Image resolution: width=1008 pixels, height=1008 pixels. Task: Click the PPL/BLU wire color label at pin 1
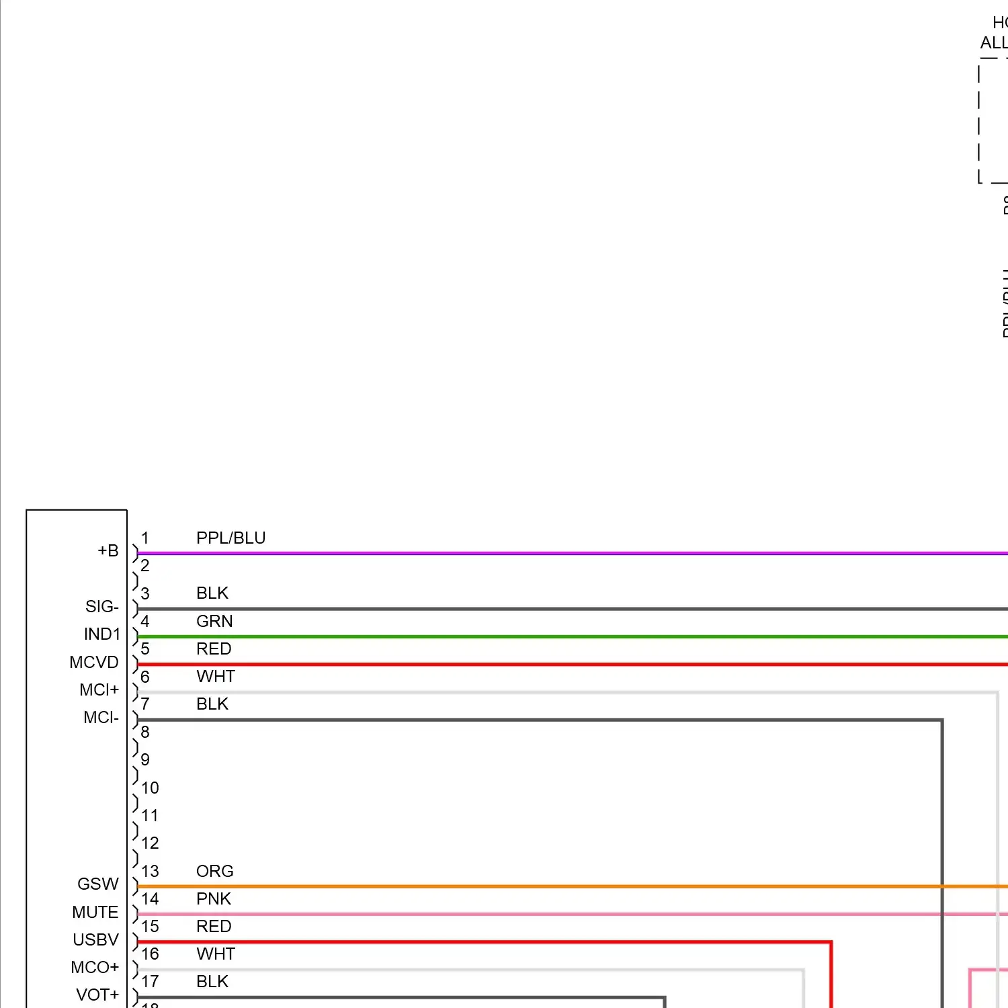(x=230, y=538)
